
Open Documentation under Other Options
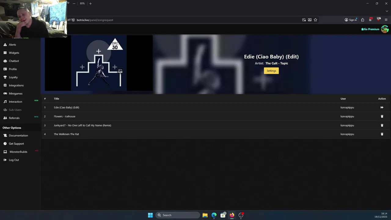pos(18,135)
